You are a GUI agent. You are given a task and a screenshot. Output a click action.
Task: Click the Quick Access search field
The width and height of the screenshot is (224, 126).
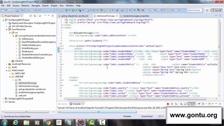pyautogui.click(x=194, y=10)
